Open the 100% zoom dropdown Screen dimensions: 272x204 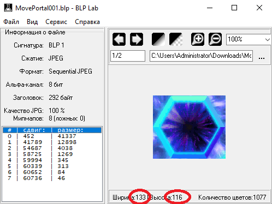249,39
